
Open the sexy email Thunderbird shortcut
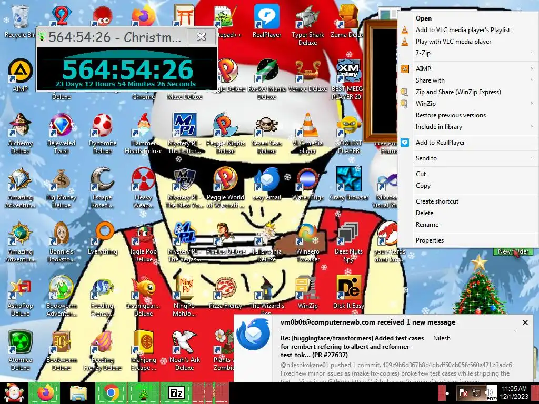pyautogui.click(x=267, y=184)
